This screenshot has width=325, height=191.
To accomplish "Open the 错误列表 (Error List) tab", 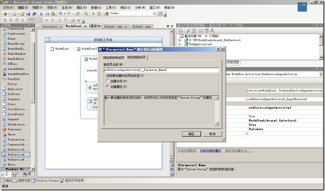I will 22,181.
